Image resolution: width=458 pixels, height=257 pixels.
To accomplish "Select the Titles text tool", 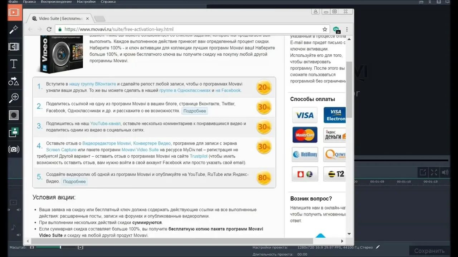I will pyautogui.click(x=14, y=64).
